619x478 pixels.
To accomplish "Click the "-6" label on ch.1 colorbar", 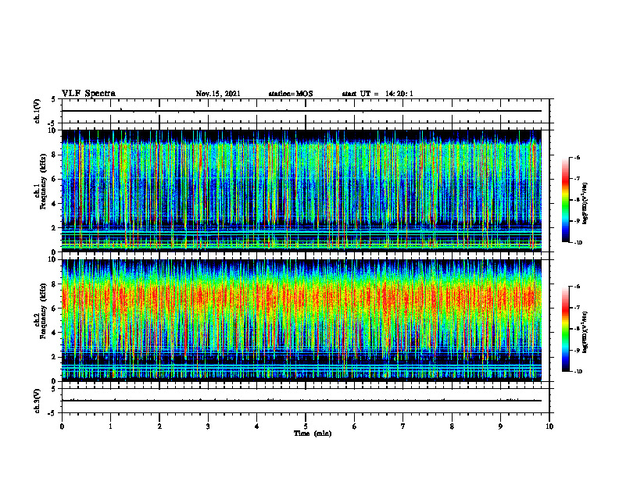I will click(576, 158).
